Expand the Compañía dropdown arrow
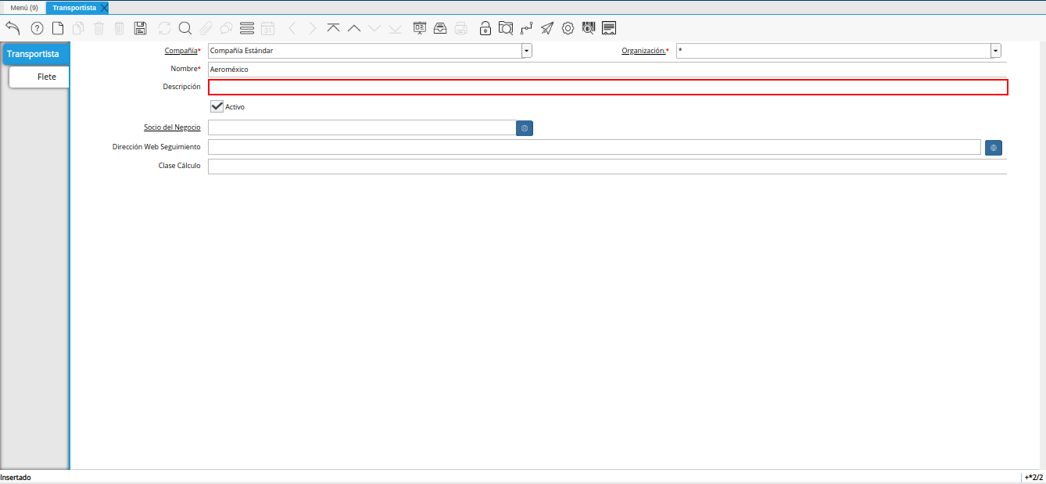Screen dimensions: 1046x484 527,51
